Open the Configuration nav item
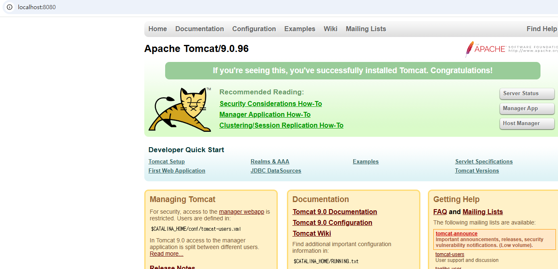Viewport: 558px width, 269px height. 254,29
